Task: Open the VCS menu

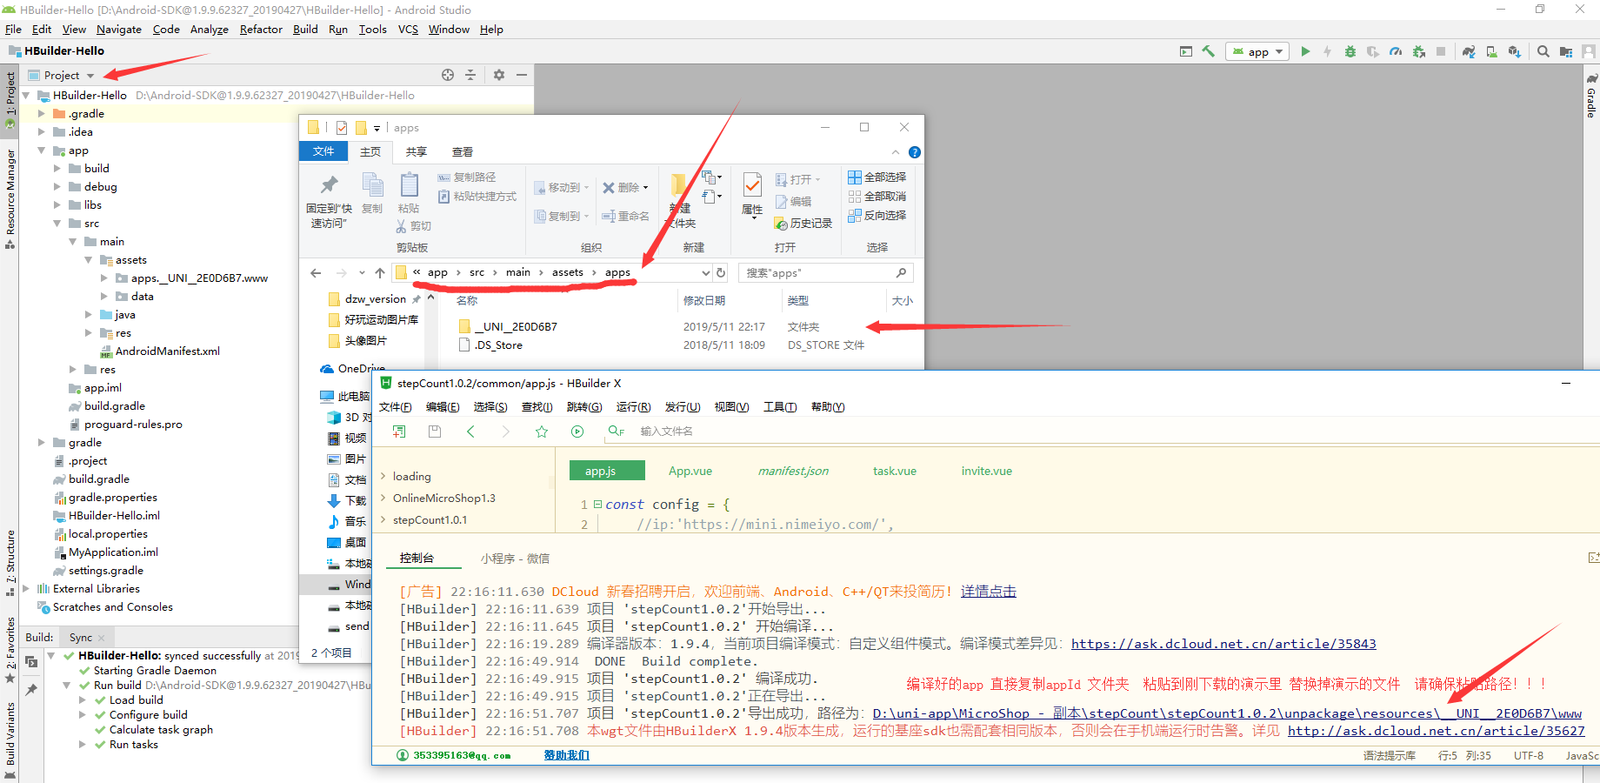Action: coord(408,29)
